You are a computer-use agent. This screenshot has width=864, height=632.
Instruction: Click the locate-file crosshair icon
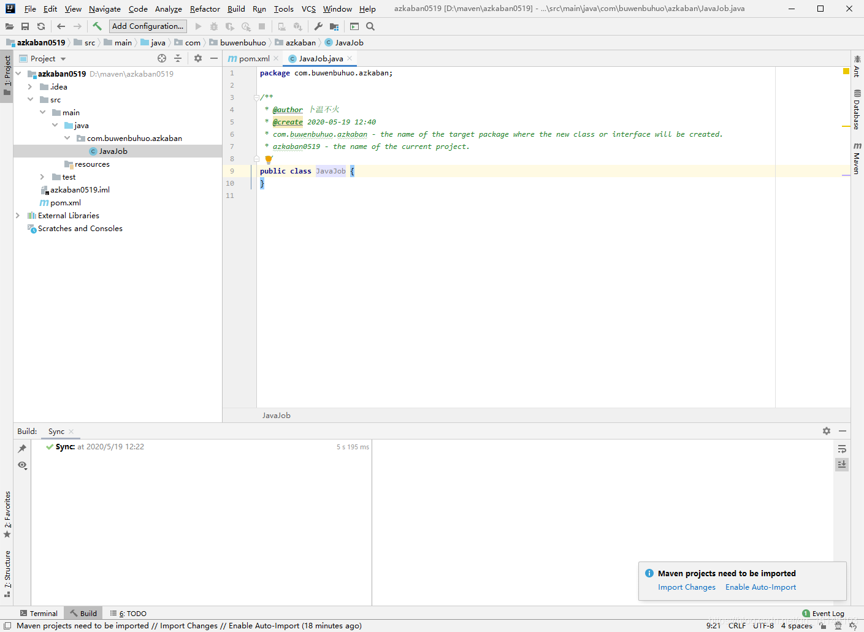(x=162, y=58)
